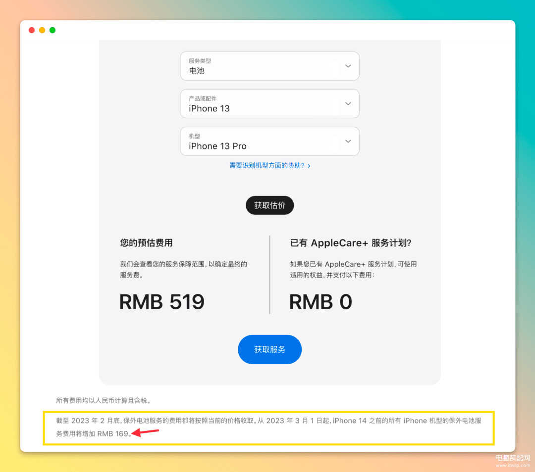
Task: Click the highlighted 2023 price increase notice
Action: [268, 427]
